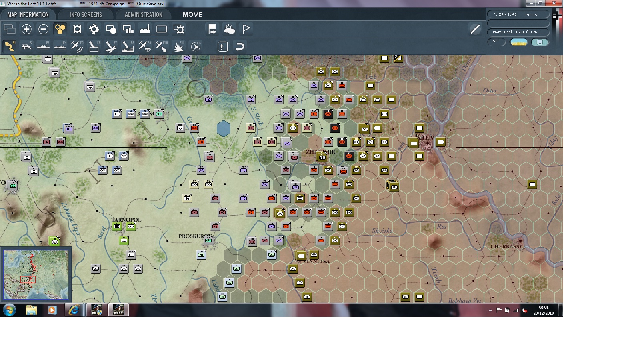Open the stacked windows icon in the toolbar
The image size is (640, 360).
(x=10, y=29)
